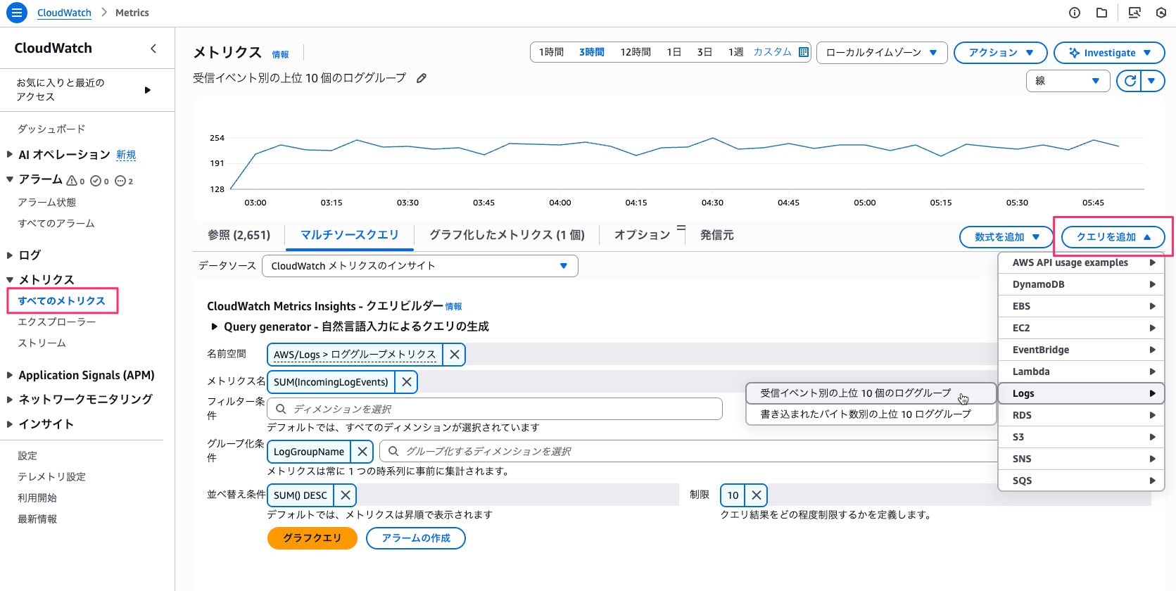Click the ディメンションを選択 filter field
This screenshot has width=1176, height=591.
click(495, 409)
